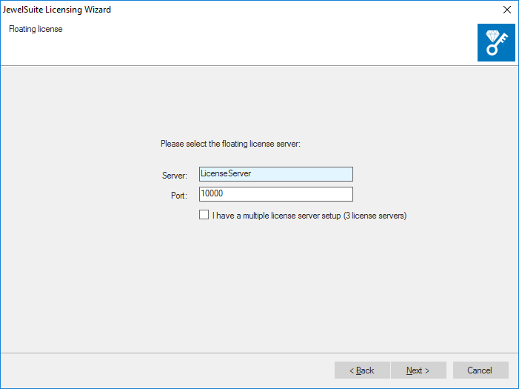This screenshot has width=519, height=389.
Task: Click the 'Floating license' page heading
Action: click(x=36, y=30)
